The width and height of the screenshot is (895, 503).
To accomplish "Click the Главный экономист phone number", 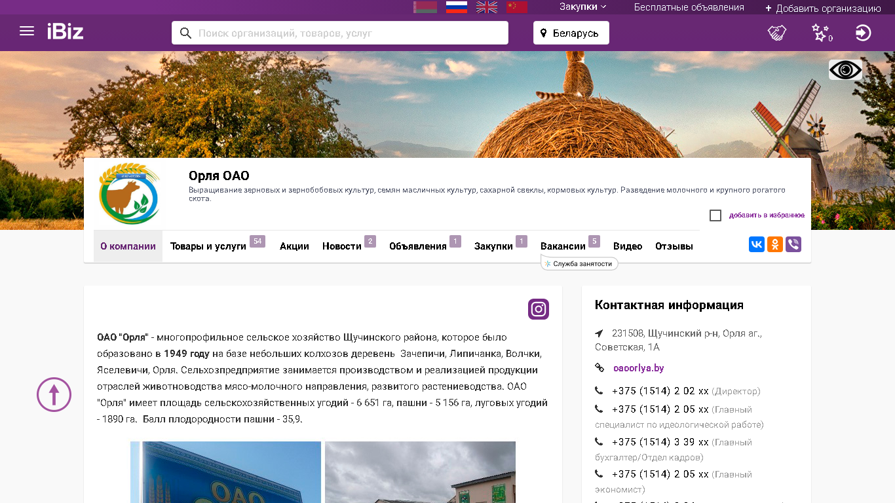I will [x=660, y=474].
